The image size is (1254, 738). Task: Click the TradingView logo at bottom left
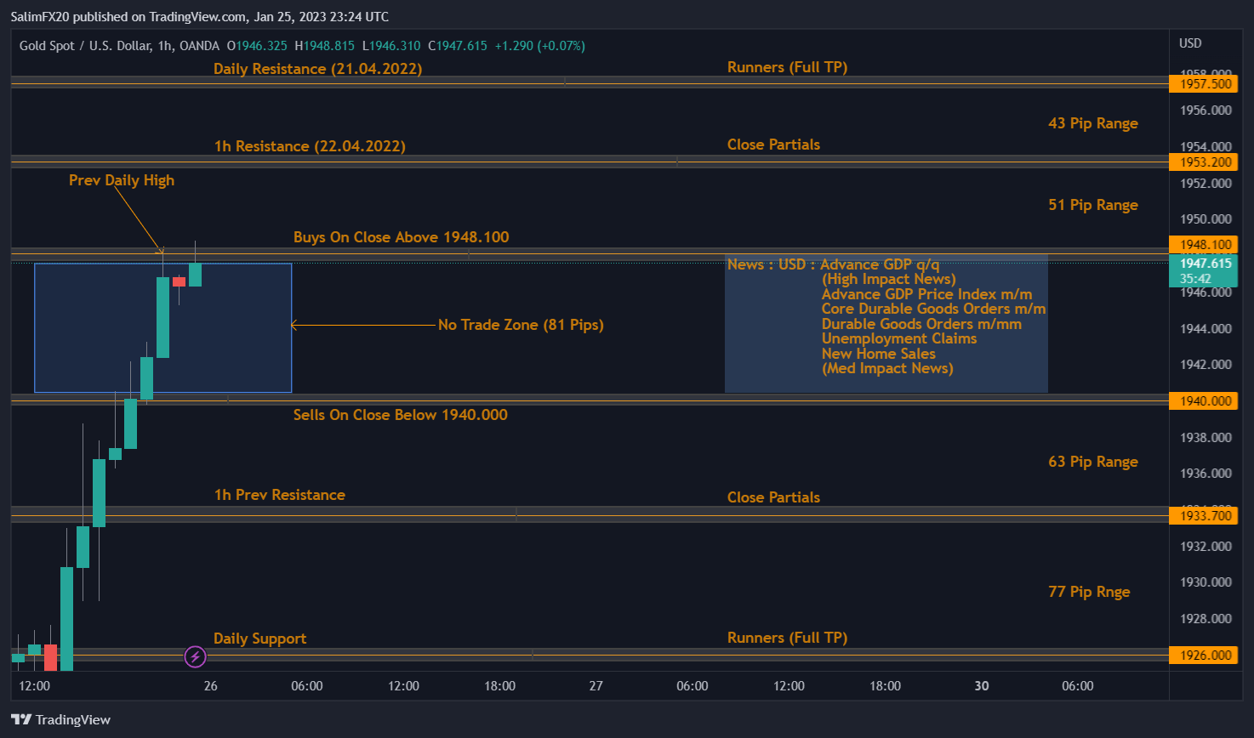60,719
